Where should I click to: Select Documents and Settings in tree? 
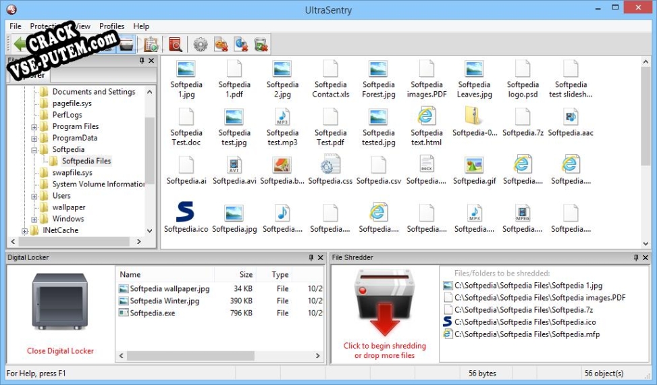[94, 92]
